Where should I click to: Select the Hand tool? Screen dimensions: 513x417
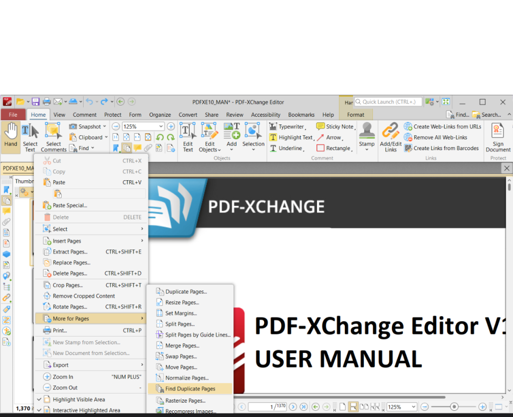coord(11,137)
